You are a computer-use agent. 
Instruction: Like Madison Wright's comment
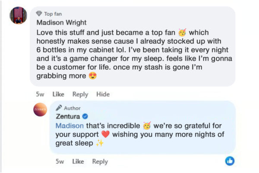[58, 94]
